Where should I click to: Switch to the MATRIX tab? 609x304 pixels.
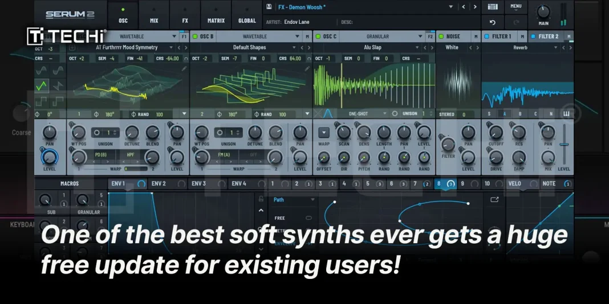(216, 20)
